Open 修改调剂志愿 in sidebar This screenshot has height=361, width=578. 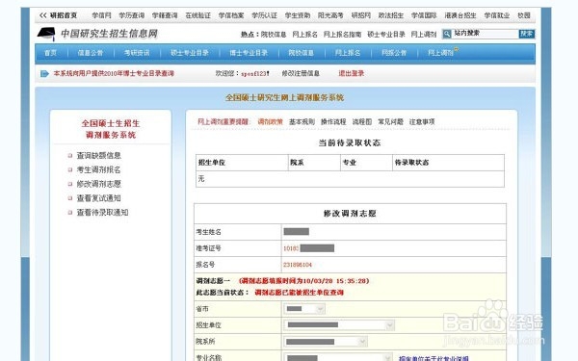click(99, 184)
